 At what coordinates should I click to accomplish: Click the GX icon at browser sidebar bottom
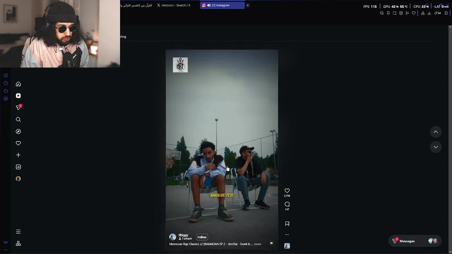(x=6, y=242)
